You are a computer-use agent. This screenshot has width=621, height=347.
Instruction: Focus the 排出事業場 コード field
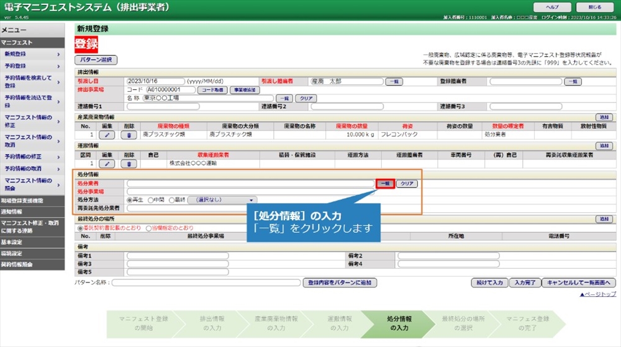[171, 90]
